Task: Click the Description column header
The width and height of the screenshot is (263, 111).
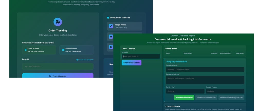Action: click(x=187, y=53)
